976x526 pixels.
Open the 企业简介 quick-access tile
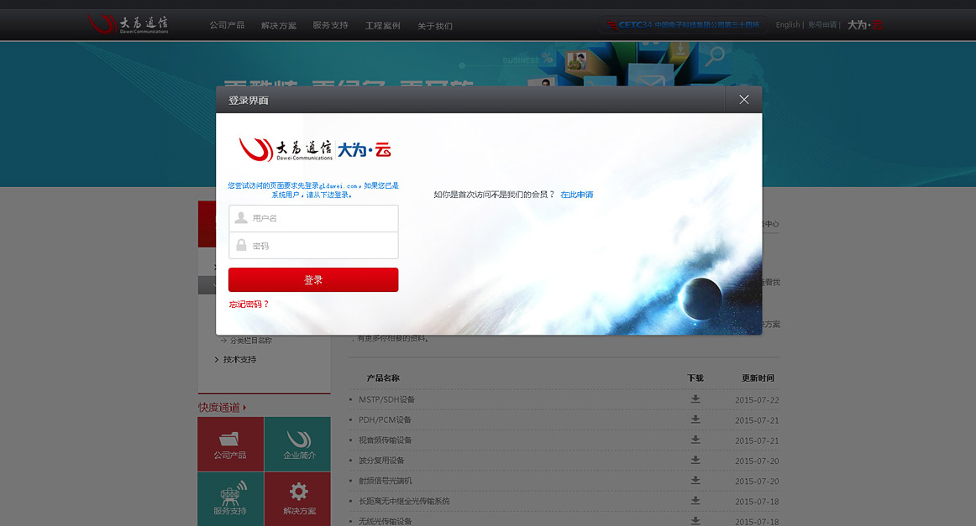click(x=297, y=444)
